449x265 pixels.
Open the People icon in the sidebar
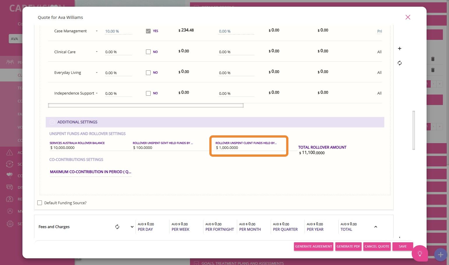(10, 62)
